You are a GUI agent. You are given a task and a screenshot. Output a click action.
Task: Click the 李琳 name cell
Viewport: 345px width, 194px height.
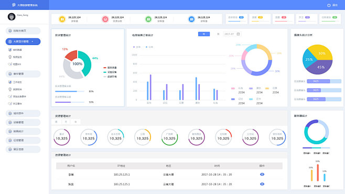[x=71, y=175]
